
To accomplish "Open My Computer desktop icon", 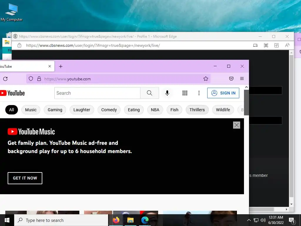I will coord(11,12).
